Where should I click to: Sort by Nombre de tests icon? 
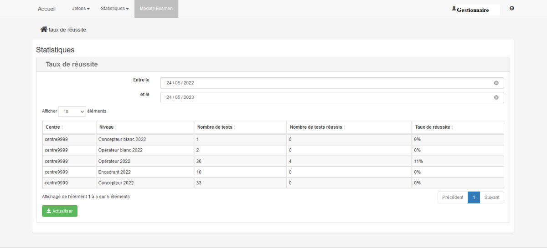pos(235,127)
